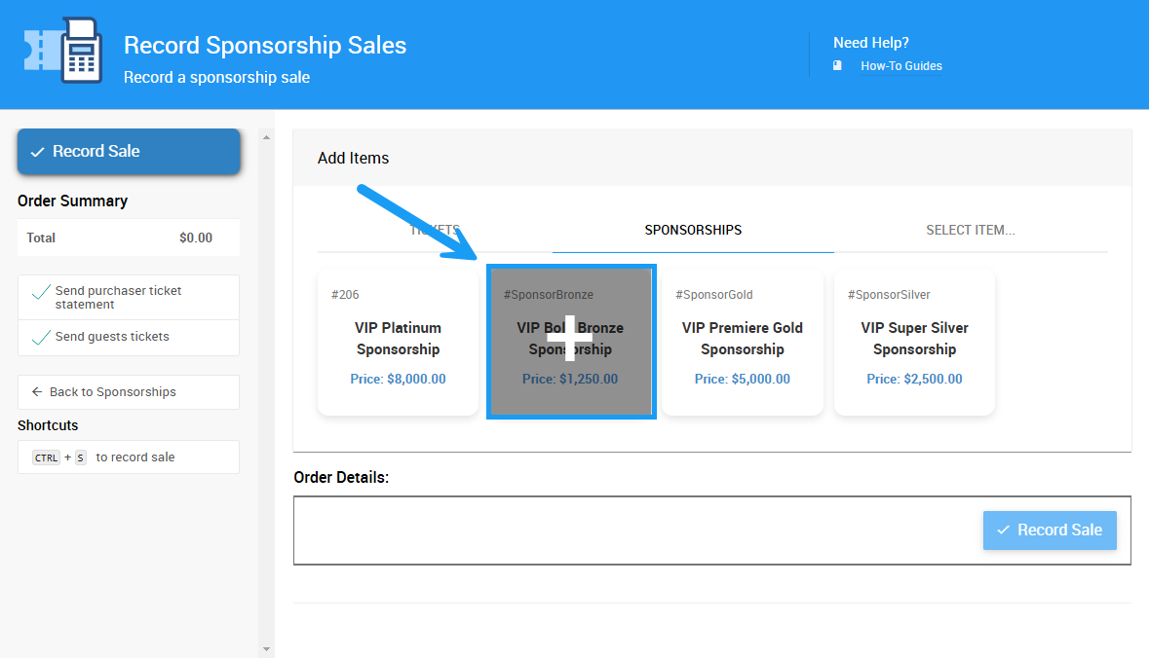Open the How-To Guides link
Screen dimensions: 1149x658
click(x=900, y=66)
